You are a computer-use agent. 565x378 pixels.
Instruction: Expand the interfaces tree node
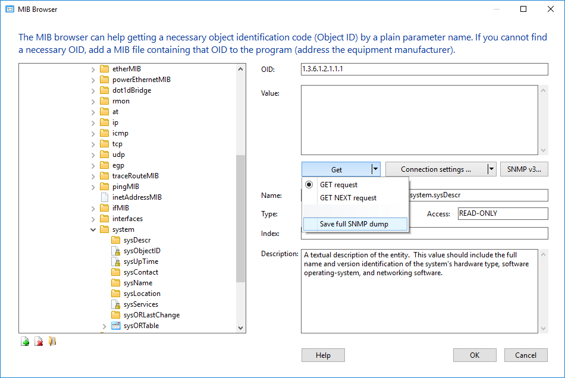coord(93,219)
